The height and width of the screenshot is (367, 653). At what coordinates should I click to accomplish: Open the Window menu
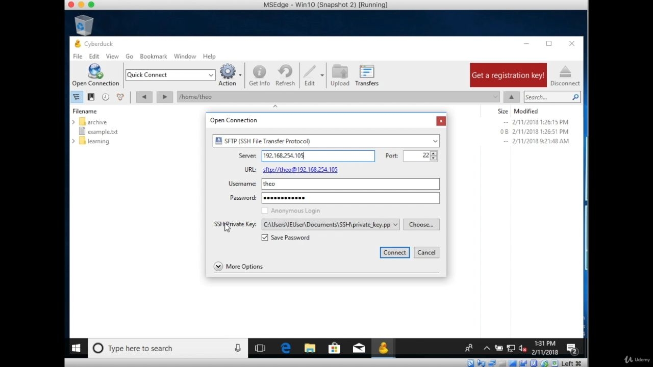tap(185, 57)
